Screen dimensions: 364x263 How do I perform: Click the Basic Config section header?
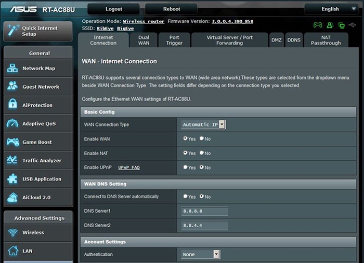[x=218, y=112]
